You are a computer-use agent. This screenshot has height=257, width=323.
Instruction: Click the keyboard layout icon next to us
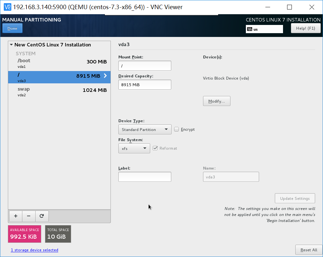tap(250, 29)
